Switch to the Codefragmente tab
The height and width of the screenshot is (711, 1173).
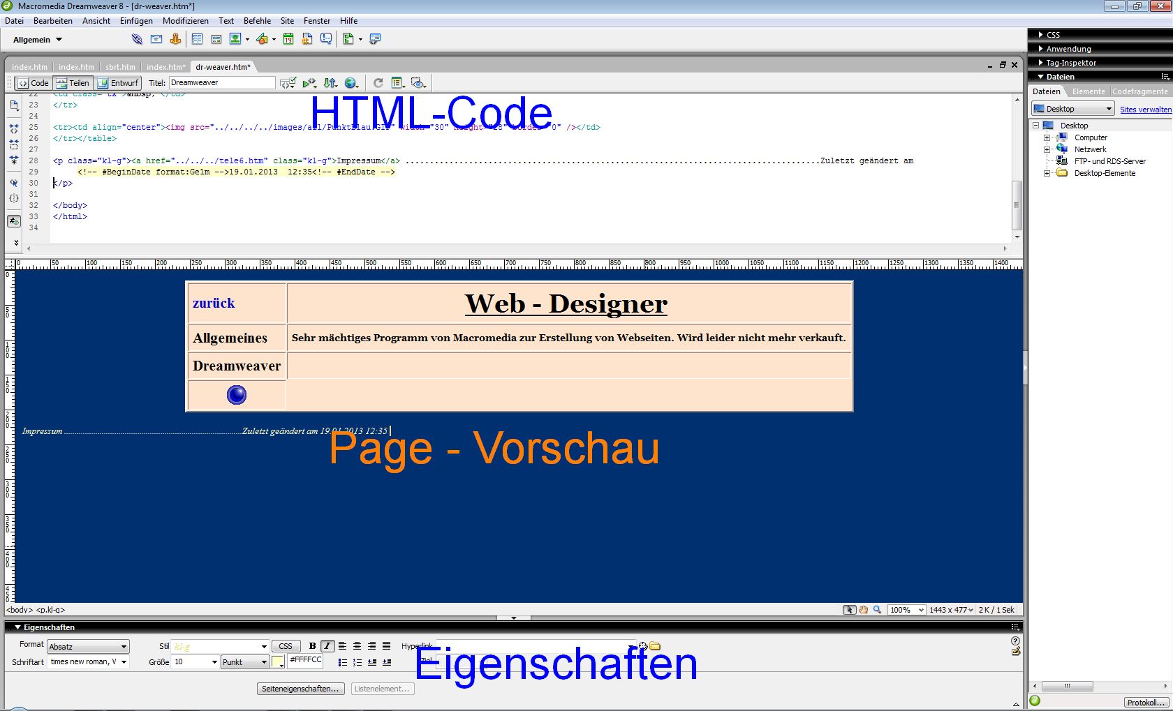click(1139, 91)
